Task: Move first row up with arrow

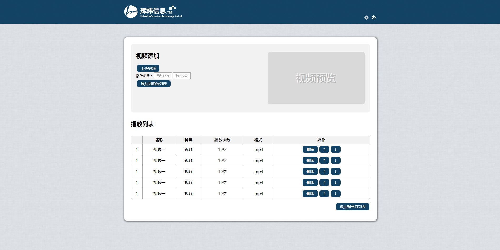Action: pos(324,149)
